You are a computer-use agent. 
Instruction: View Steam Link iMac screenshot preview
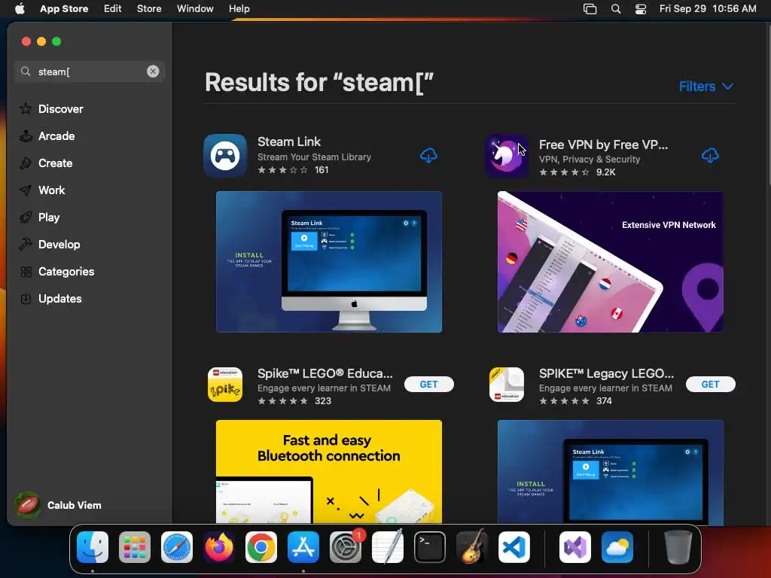[329, 262]
